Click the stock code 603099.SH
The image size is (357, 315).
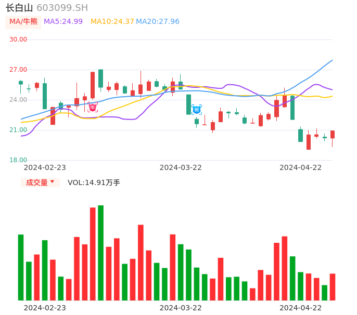pos(62,8)
